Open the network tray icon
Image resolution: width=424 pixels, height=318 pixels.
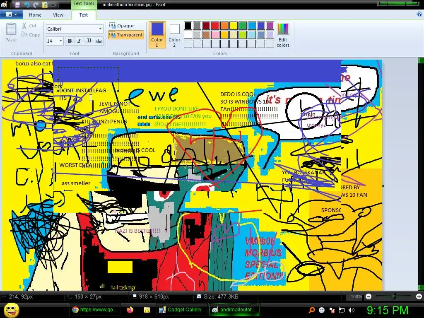[342, 310]
